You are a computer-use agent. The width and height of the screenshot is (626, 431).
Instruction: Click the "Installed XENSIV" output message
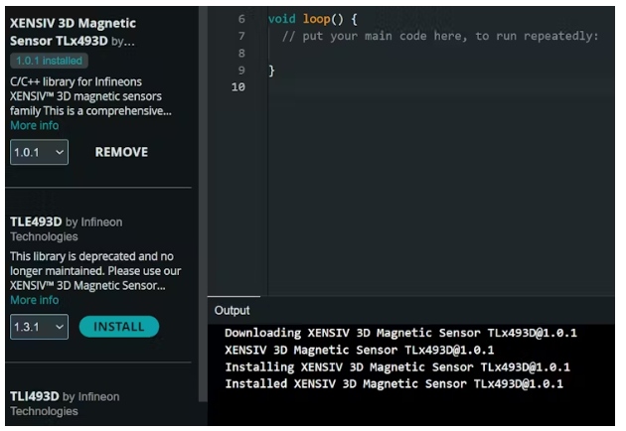click(x=393, y=383)
